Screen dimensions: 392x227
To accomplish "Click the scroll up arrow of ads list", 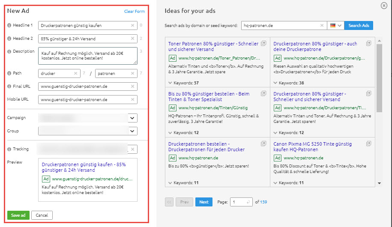I will tap(379, 41).
